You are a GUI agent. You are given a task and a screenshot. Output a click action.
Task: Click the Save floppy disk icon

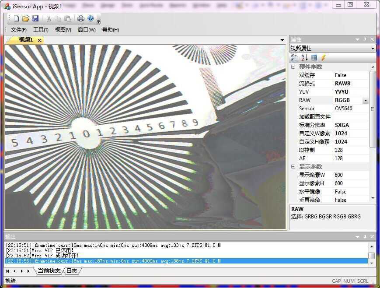(x=35, y=18)
